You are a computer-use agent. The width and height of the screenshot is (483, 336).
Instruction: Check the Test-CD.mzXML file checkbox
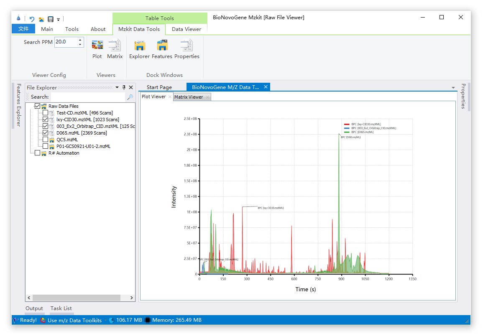pyautogui.click(x=46, y=113)
